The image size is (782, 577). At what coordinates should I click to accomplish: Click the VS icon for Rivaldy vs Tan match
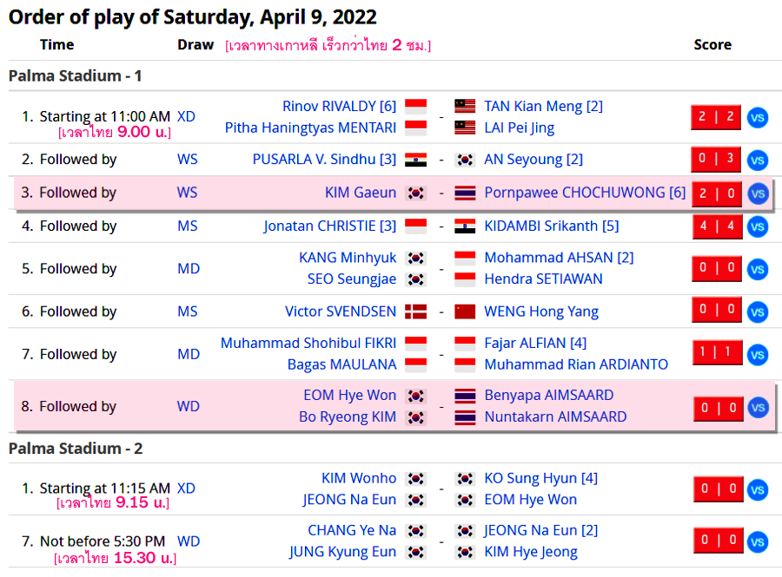click(757, 118)
